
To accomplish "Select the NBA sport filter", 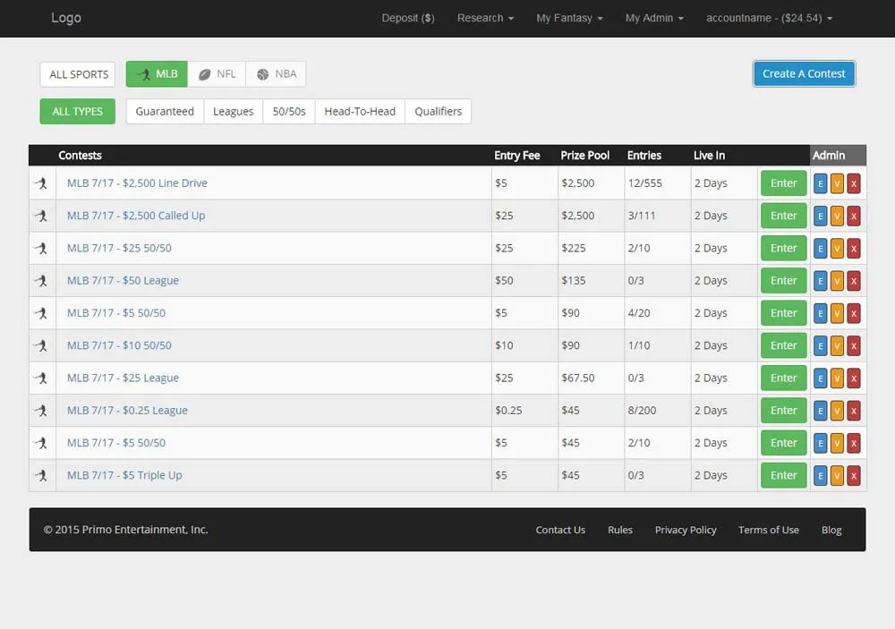I will [x=276, y=74].
